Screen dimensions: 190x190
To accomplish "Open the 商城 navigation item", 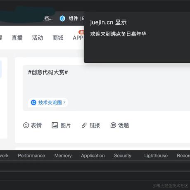I will click(58, 38).
